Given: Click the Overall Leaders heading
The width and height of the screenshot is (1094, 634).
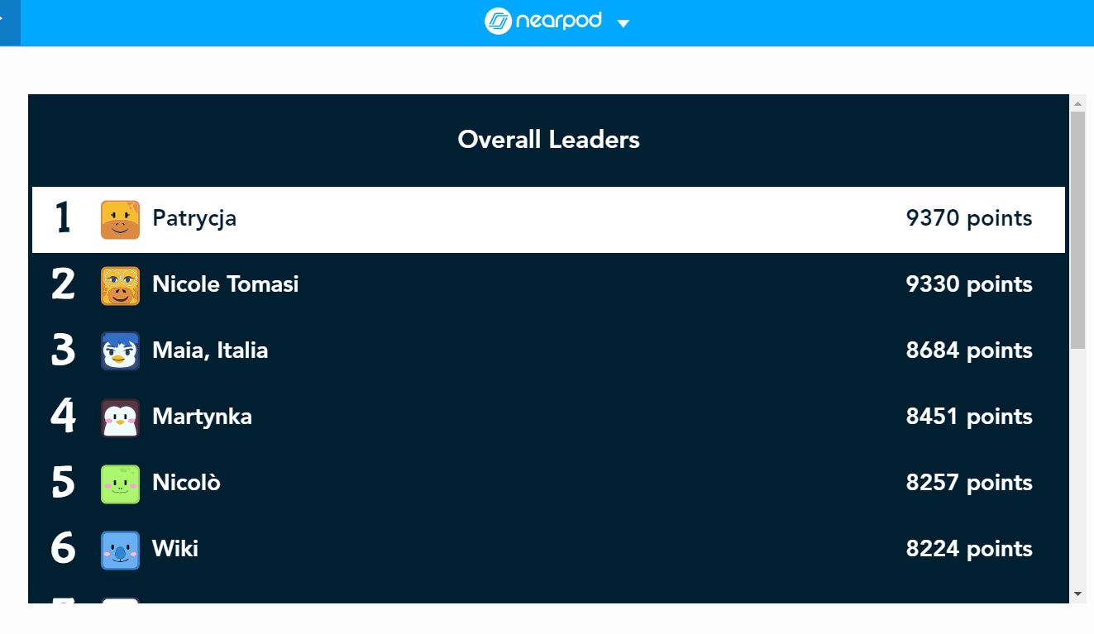Looking at the screenshot, I should tap(548, 140).
